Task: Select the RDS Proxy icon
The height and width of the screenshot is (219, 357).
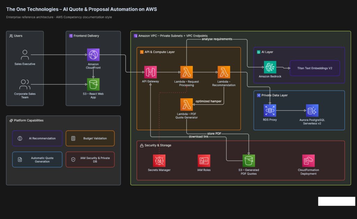Action: pos(270,111)
